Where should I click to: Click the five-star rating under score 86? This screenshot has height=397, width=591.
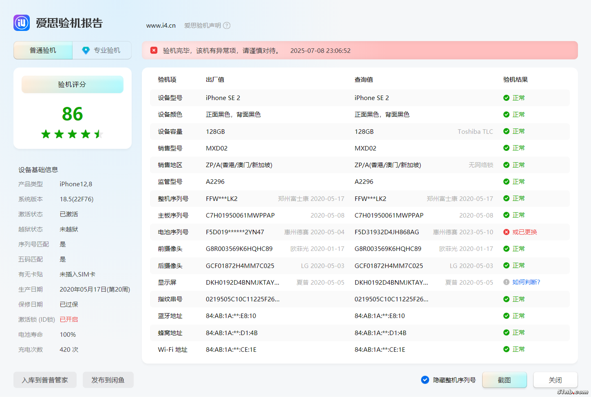(72, 134)
